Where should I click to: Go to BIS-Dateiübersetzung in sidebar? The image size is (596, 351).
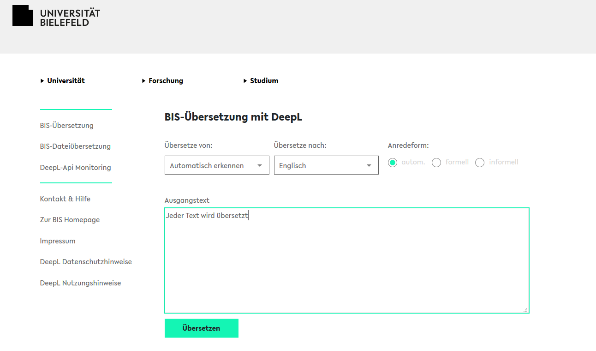(75, 146)
